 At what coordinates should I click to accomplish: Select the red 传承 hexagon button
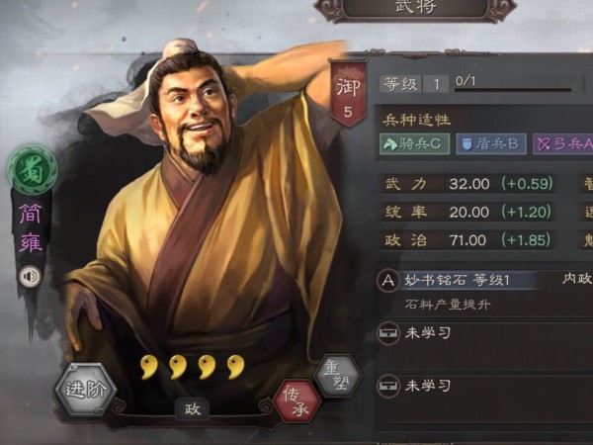297,401
